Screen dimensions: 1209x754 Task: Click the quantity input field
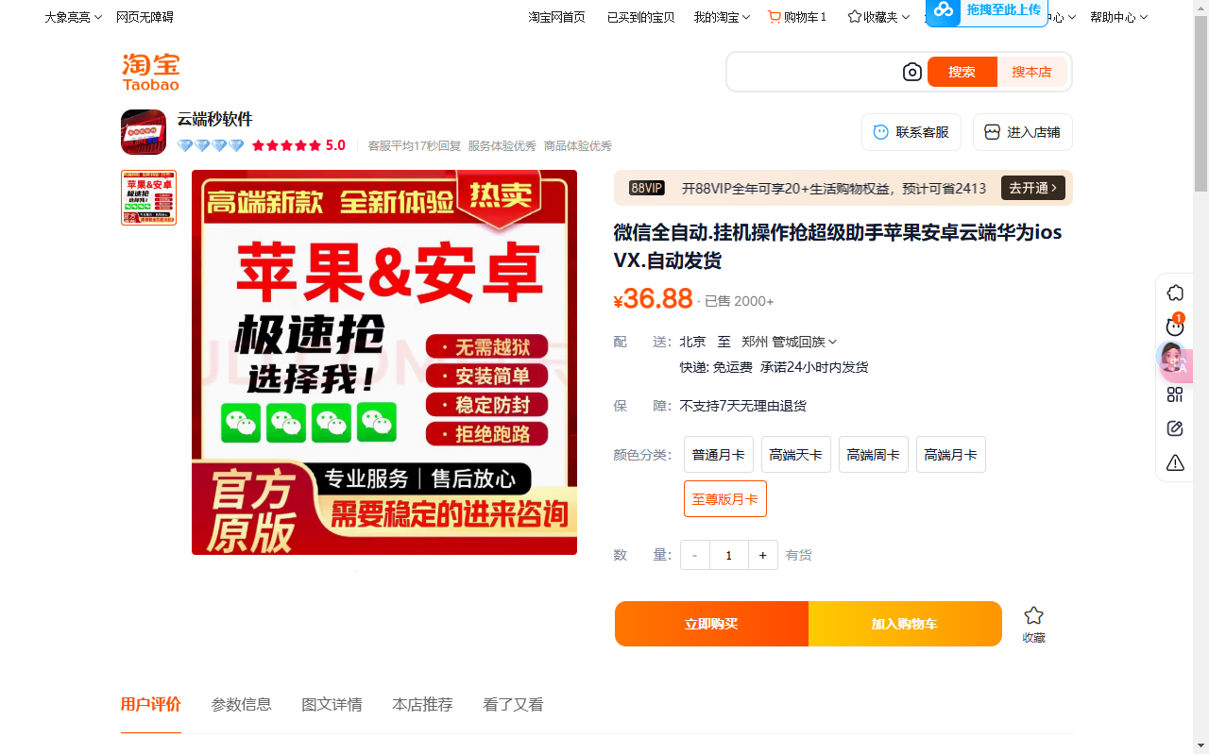point(729,555)
